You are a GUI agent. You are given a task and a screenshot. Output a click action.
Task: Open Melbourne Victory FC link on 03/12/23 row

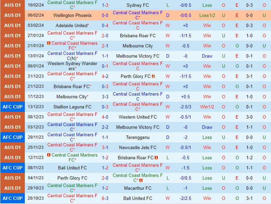coord(138,127)
